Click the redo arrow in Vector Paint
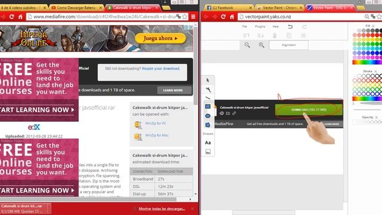Screen dimensions: 382x215 click(304, 26)
